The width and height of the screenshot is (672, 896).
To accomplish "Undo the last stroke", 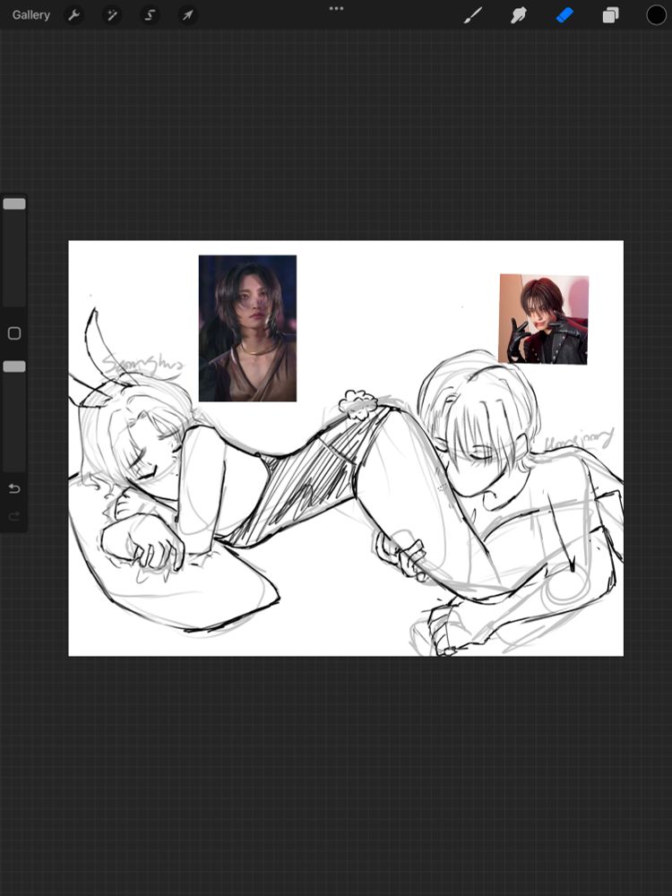I will pos(14,488).
